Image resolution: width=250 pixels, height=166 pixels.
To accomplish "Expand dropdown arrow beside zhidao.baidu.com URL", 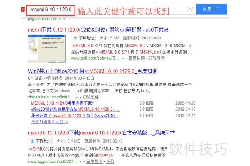I will pos(77,97).
